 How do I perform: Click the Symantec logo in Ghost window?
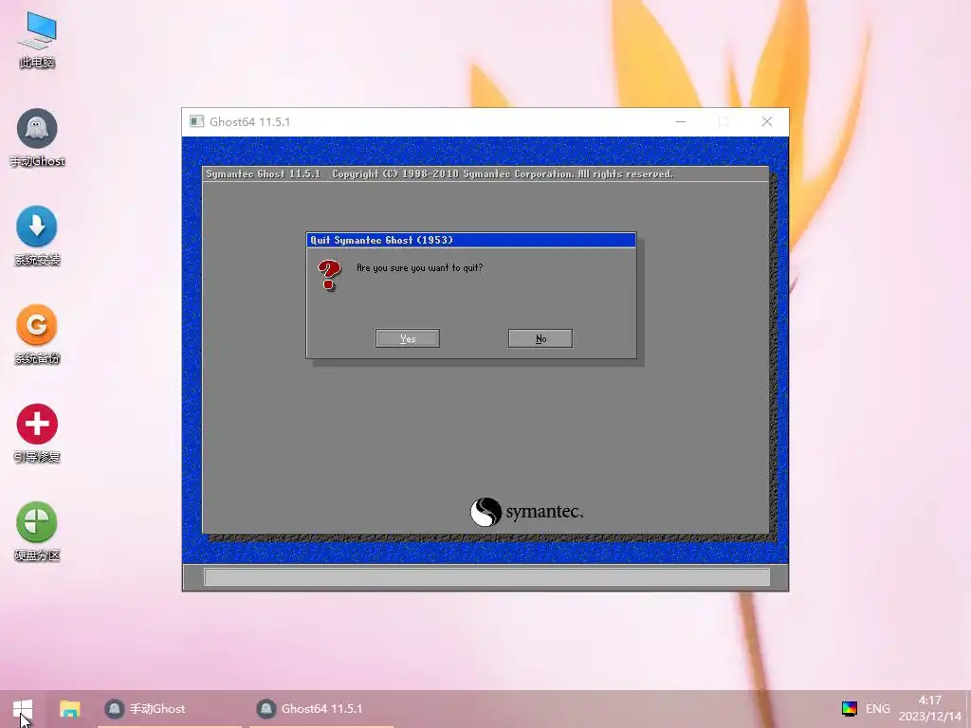point(526,512)
